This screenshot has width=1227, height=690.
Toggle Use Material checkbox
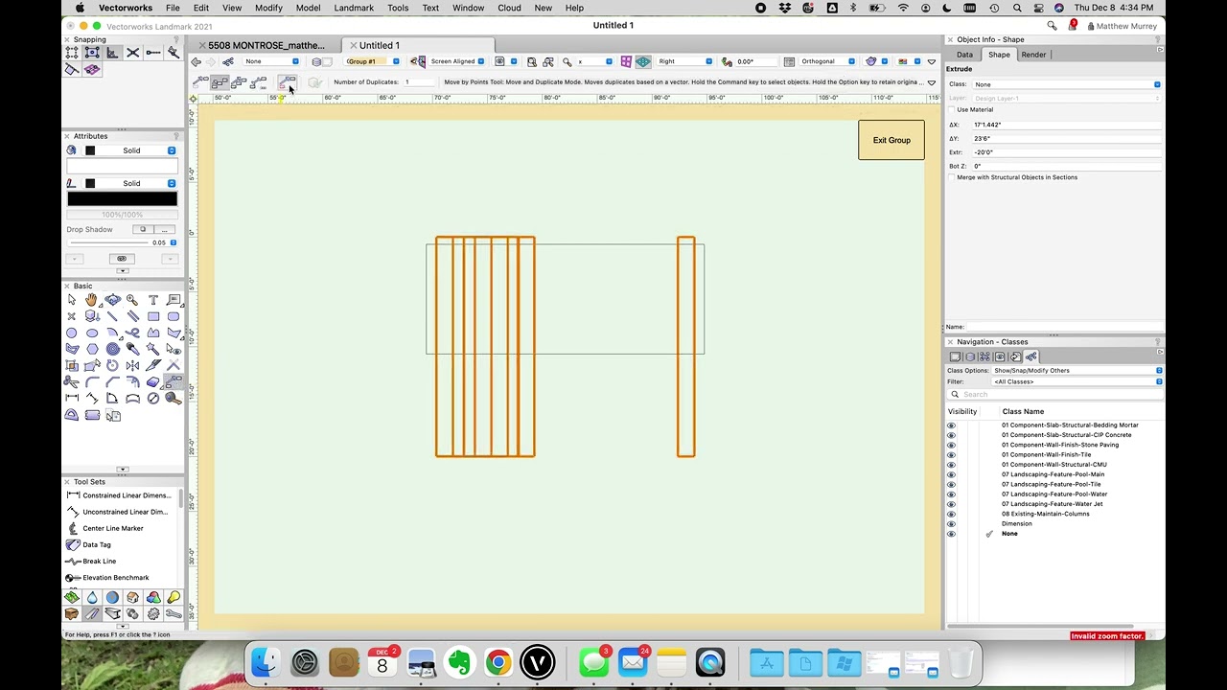[x=952, y=109]
